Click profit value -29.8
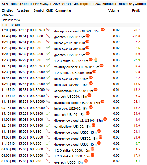Image resolution: width=147 pixels, height=165 pixels. [x=136, y=113]
